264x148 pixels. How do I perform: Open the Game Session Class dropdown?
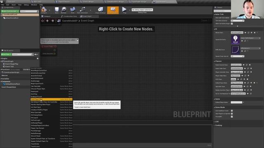click(x=236, y=65)
